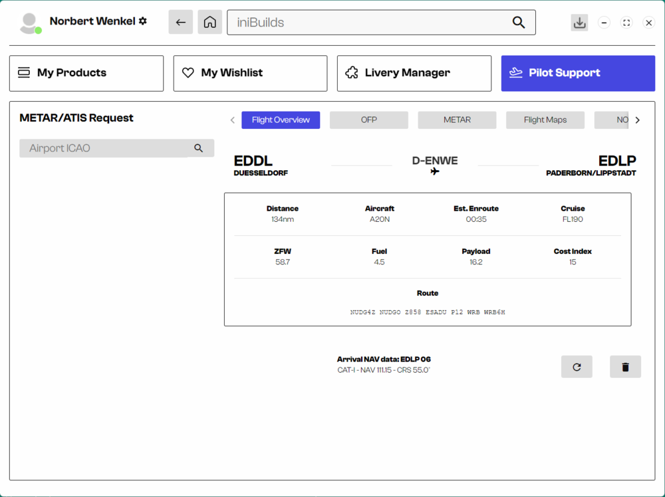Focus the iniBuilds search box
665x497 pixels.
(369, 23)
